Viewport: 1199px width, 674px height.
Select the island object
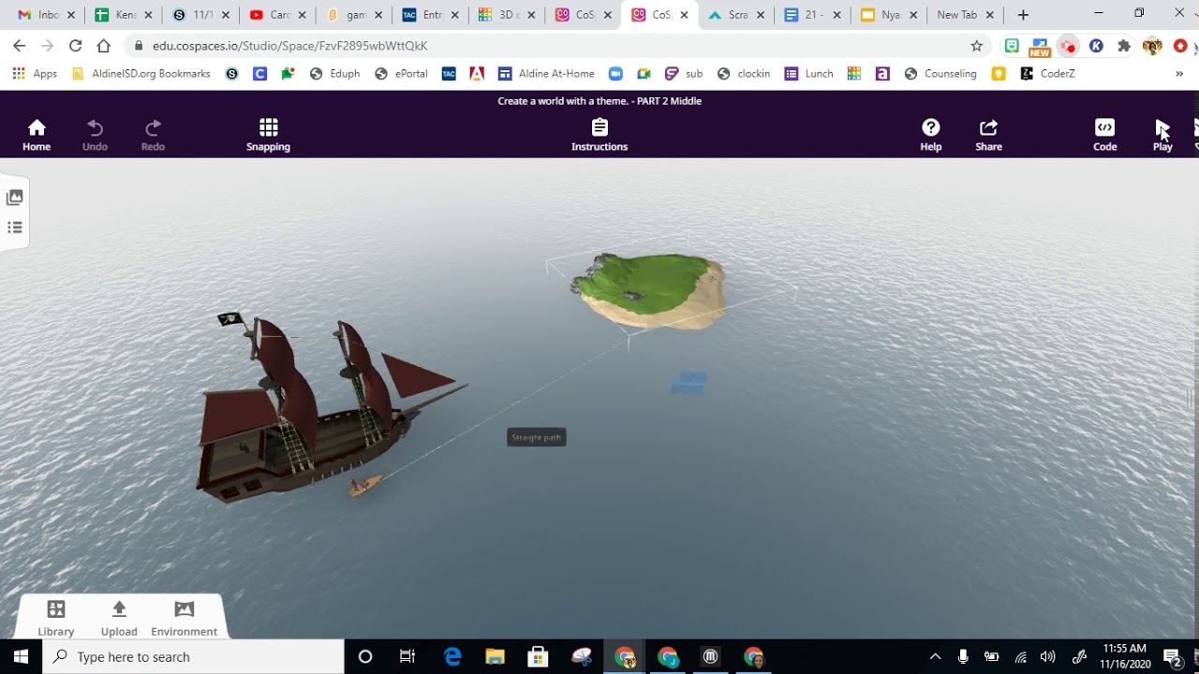651,290
